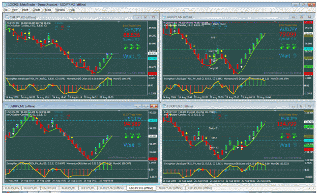Minimize the EURJPY,M2 chart window
This screenshot has height=193, width=318.
[x=294, y=106]
